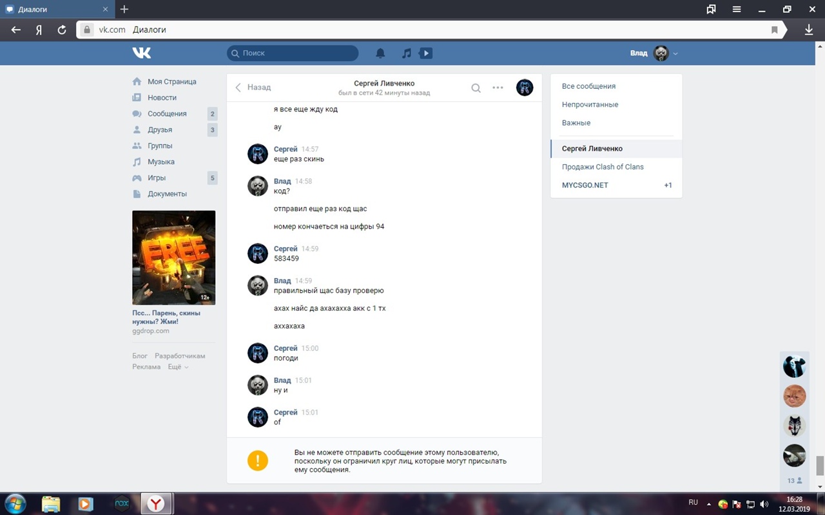Open Друзья in left sidebar

pos(160,130)
